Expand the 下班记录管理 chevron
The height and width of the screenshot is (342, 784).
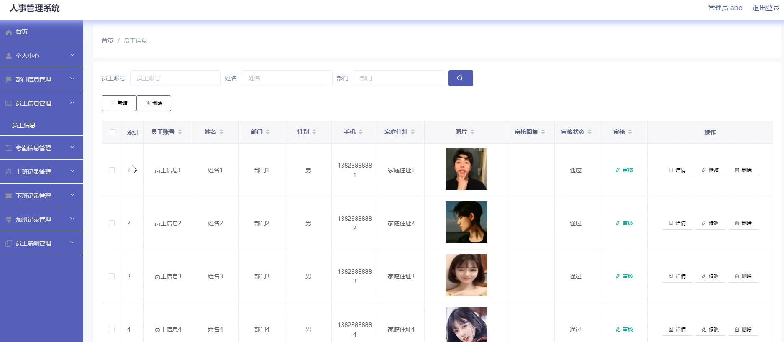click(72, 195)
